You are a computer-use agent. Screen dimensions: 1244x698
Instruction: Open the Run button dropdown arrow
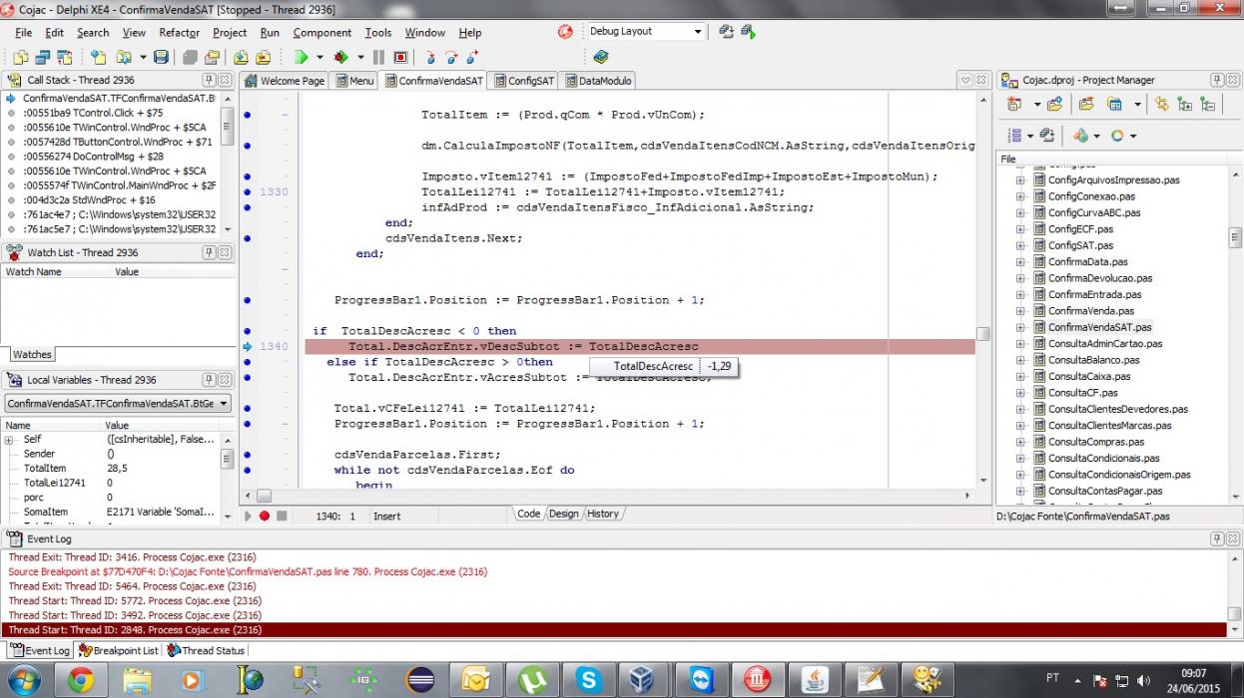[317, 58]
